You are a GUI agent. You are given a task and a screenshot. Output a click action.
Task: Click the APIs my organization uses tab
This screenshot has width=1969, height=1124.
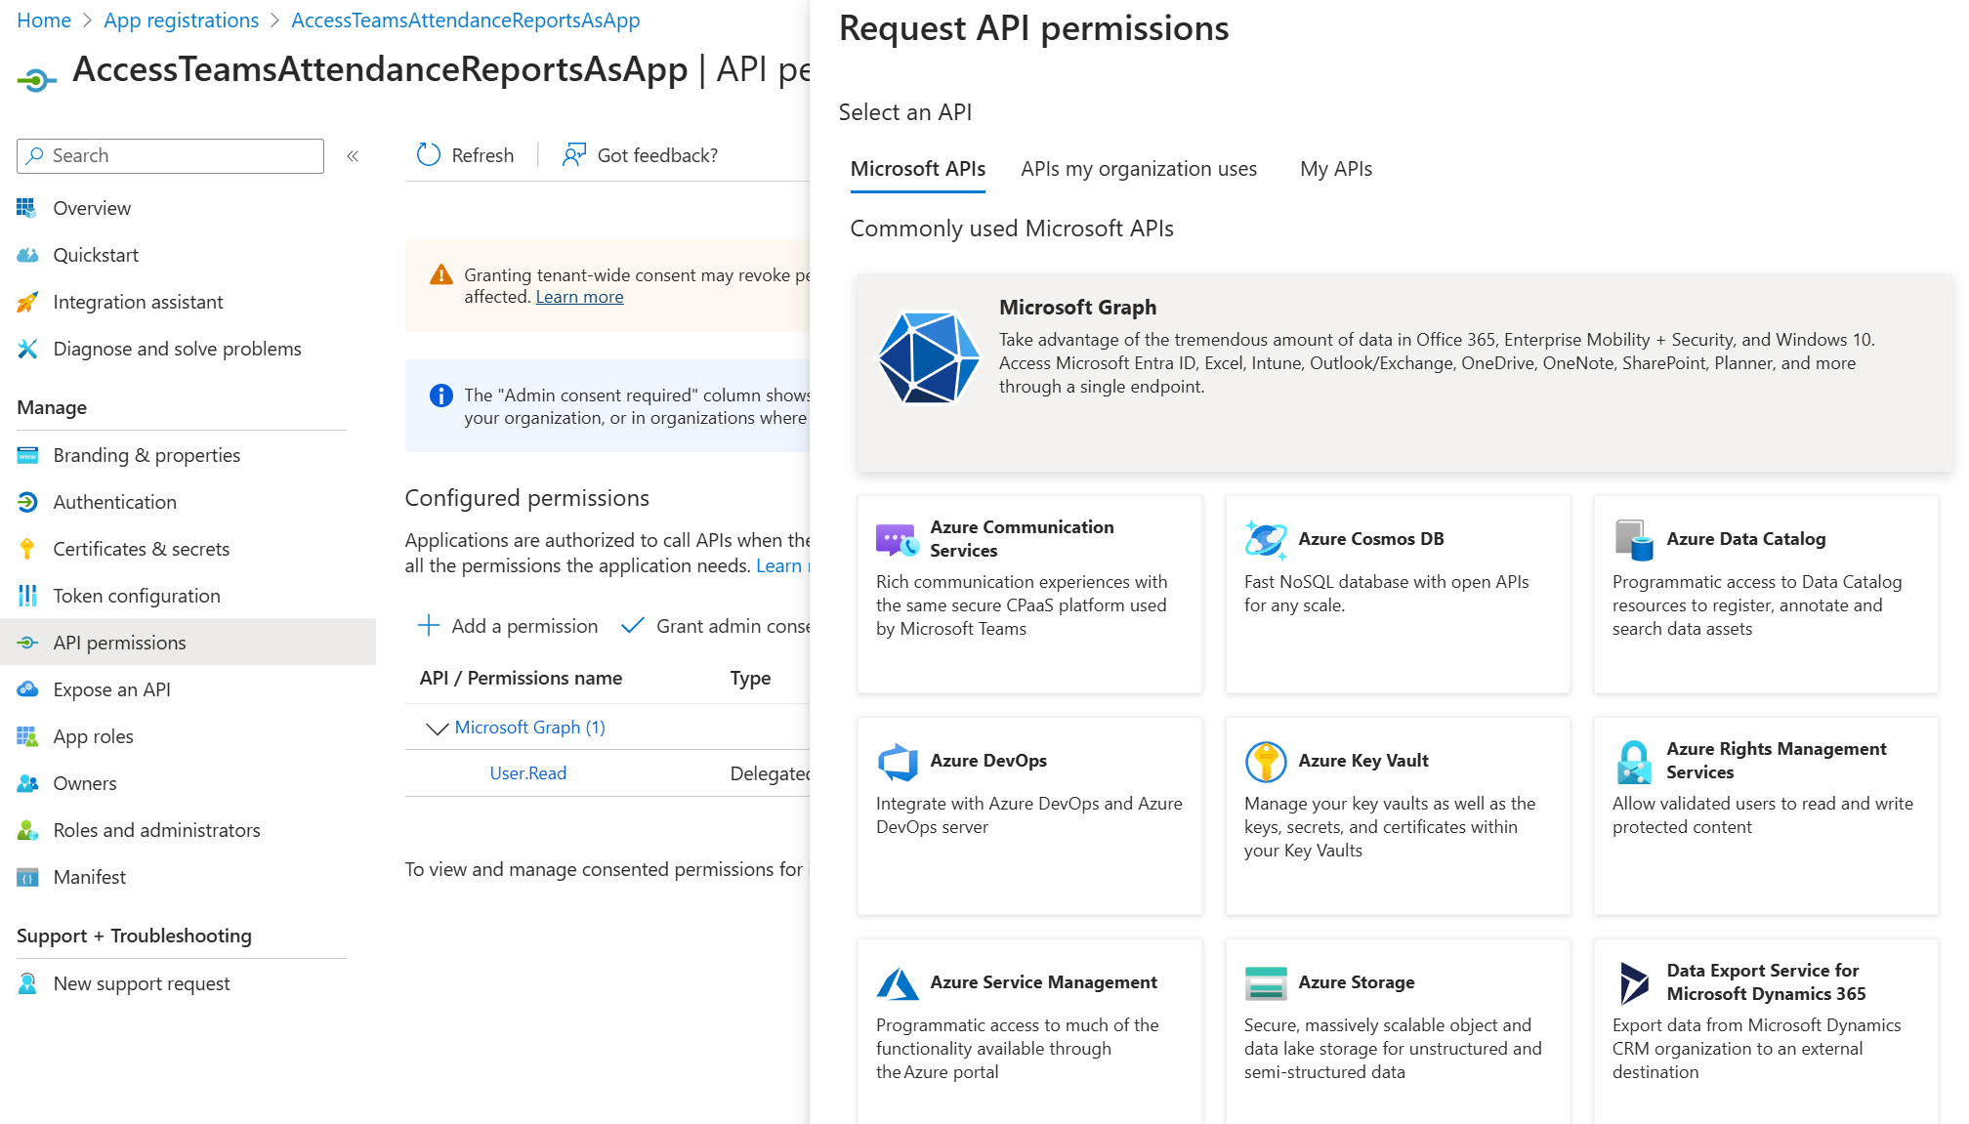pos(1140,169)
